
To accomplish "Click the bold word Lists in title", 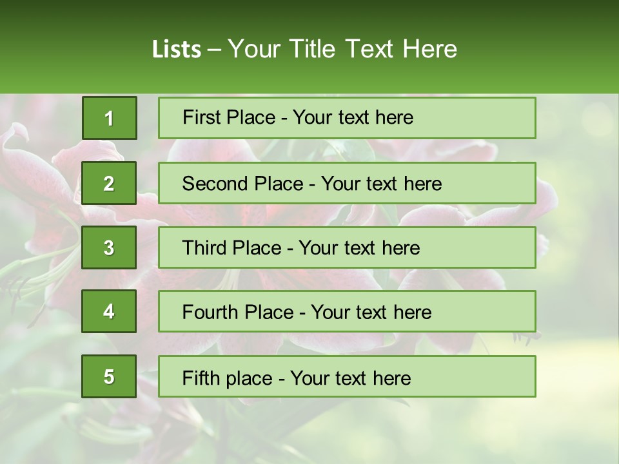I will [x=177, y=49].
